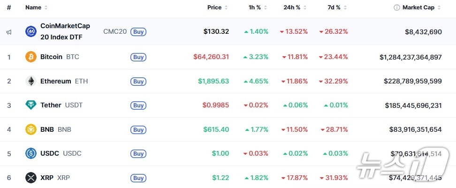Open the Tether USDT name link

coord(51,105)
